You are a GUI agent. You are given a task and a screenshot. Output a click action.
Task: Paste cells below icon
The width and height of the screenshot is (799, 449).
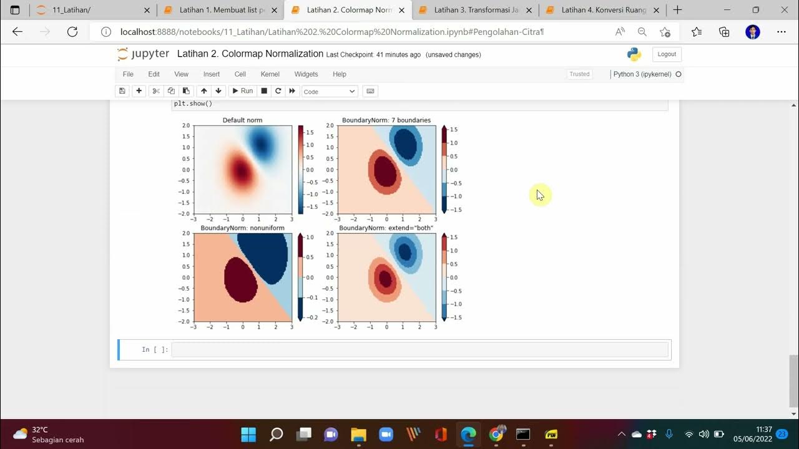[x=186, y=91]
